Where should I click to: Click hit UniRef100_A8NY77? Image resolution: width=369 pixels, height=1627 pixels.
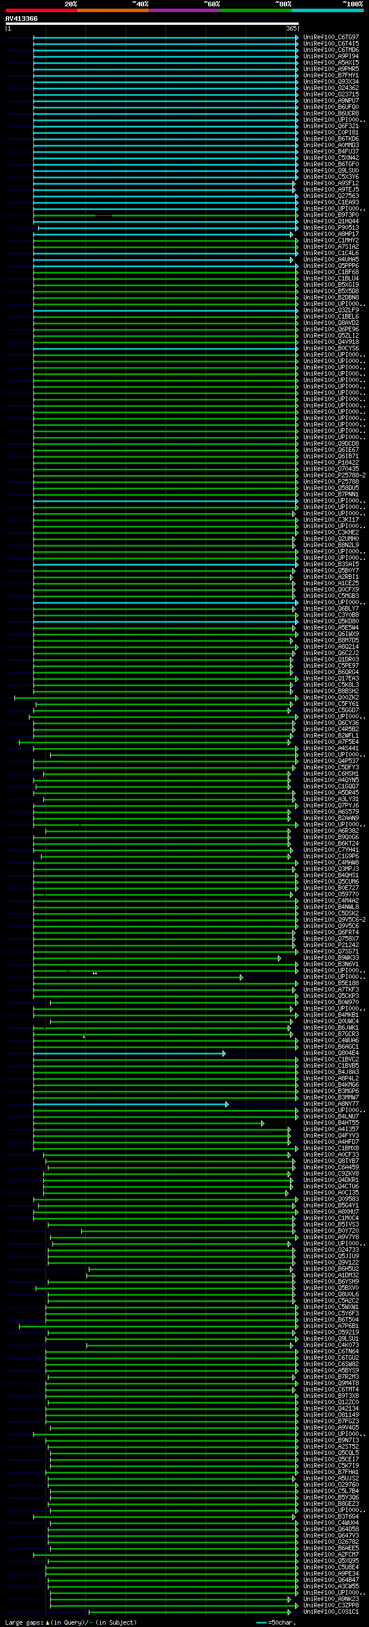click(331, 1104)
